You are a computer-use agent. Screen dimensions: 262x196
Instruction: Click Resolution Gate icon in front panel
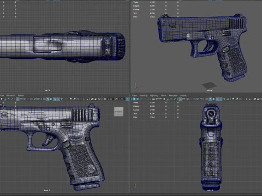[x=25, y=99]
